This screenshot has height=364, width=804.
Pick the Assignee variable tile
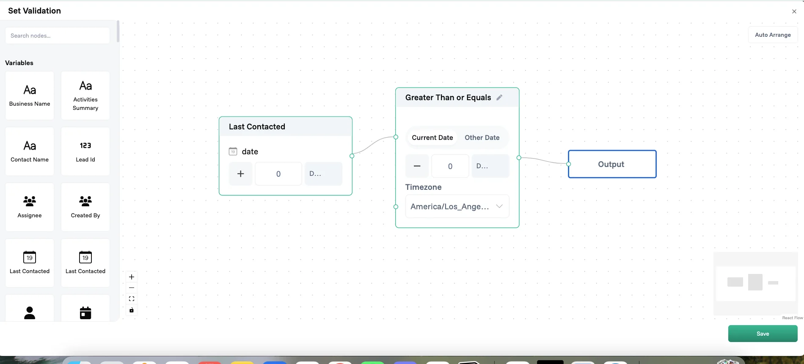(30, 207)
